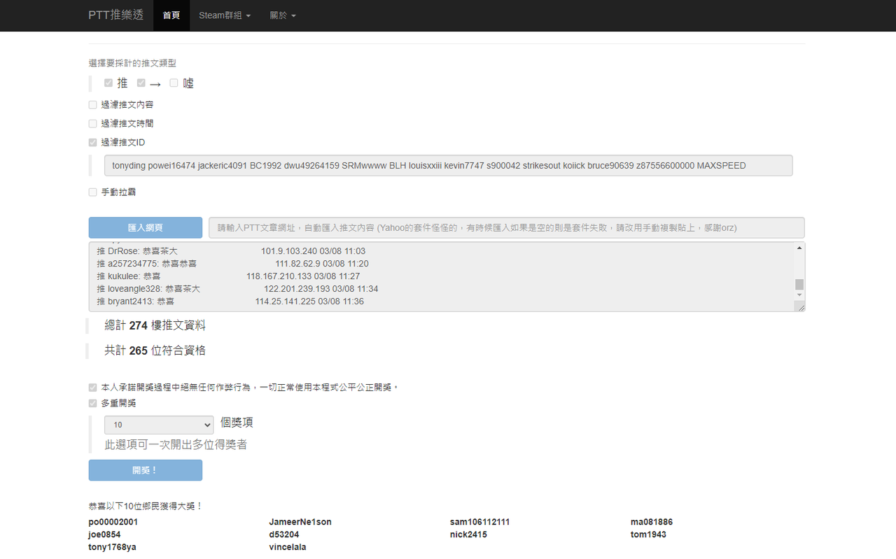
Task: Click winner name ma081886
Action: pyautogui.click(x=652, y=522)
